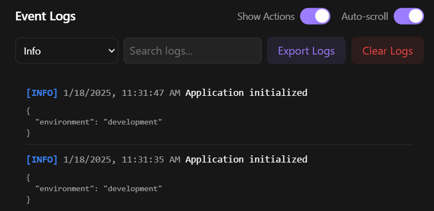Toggle the Show Actions switch
This screenshot has height=211, width=434.
pyautogui.click(x=315, y=17)
